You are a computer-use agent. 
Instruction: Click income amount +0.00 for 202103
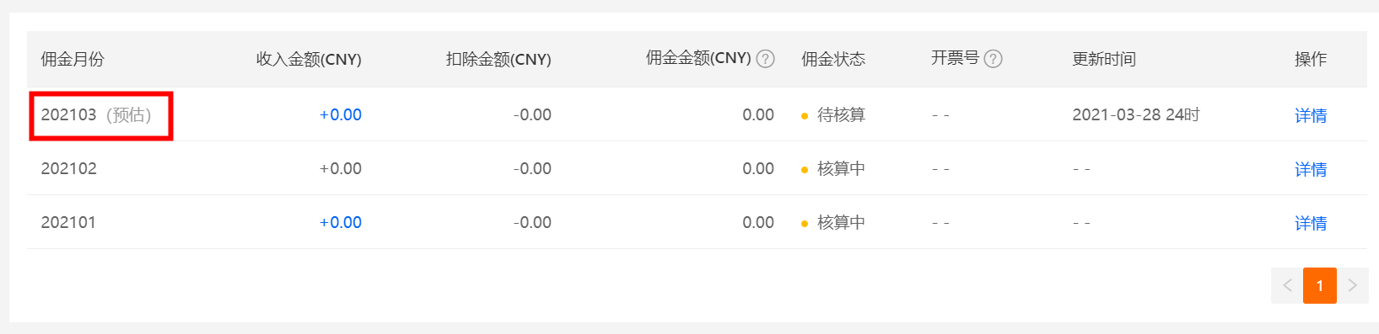coord(341,115)
